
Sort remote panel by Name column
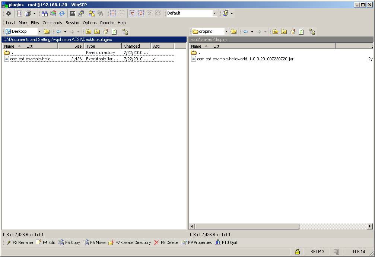point(263,46)
